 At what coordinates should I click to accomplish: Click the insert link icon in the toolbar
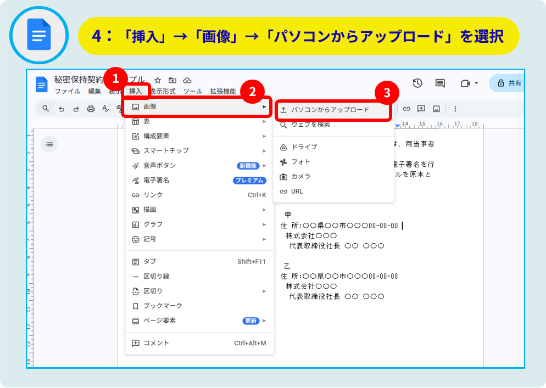[406, 109]
